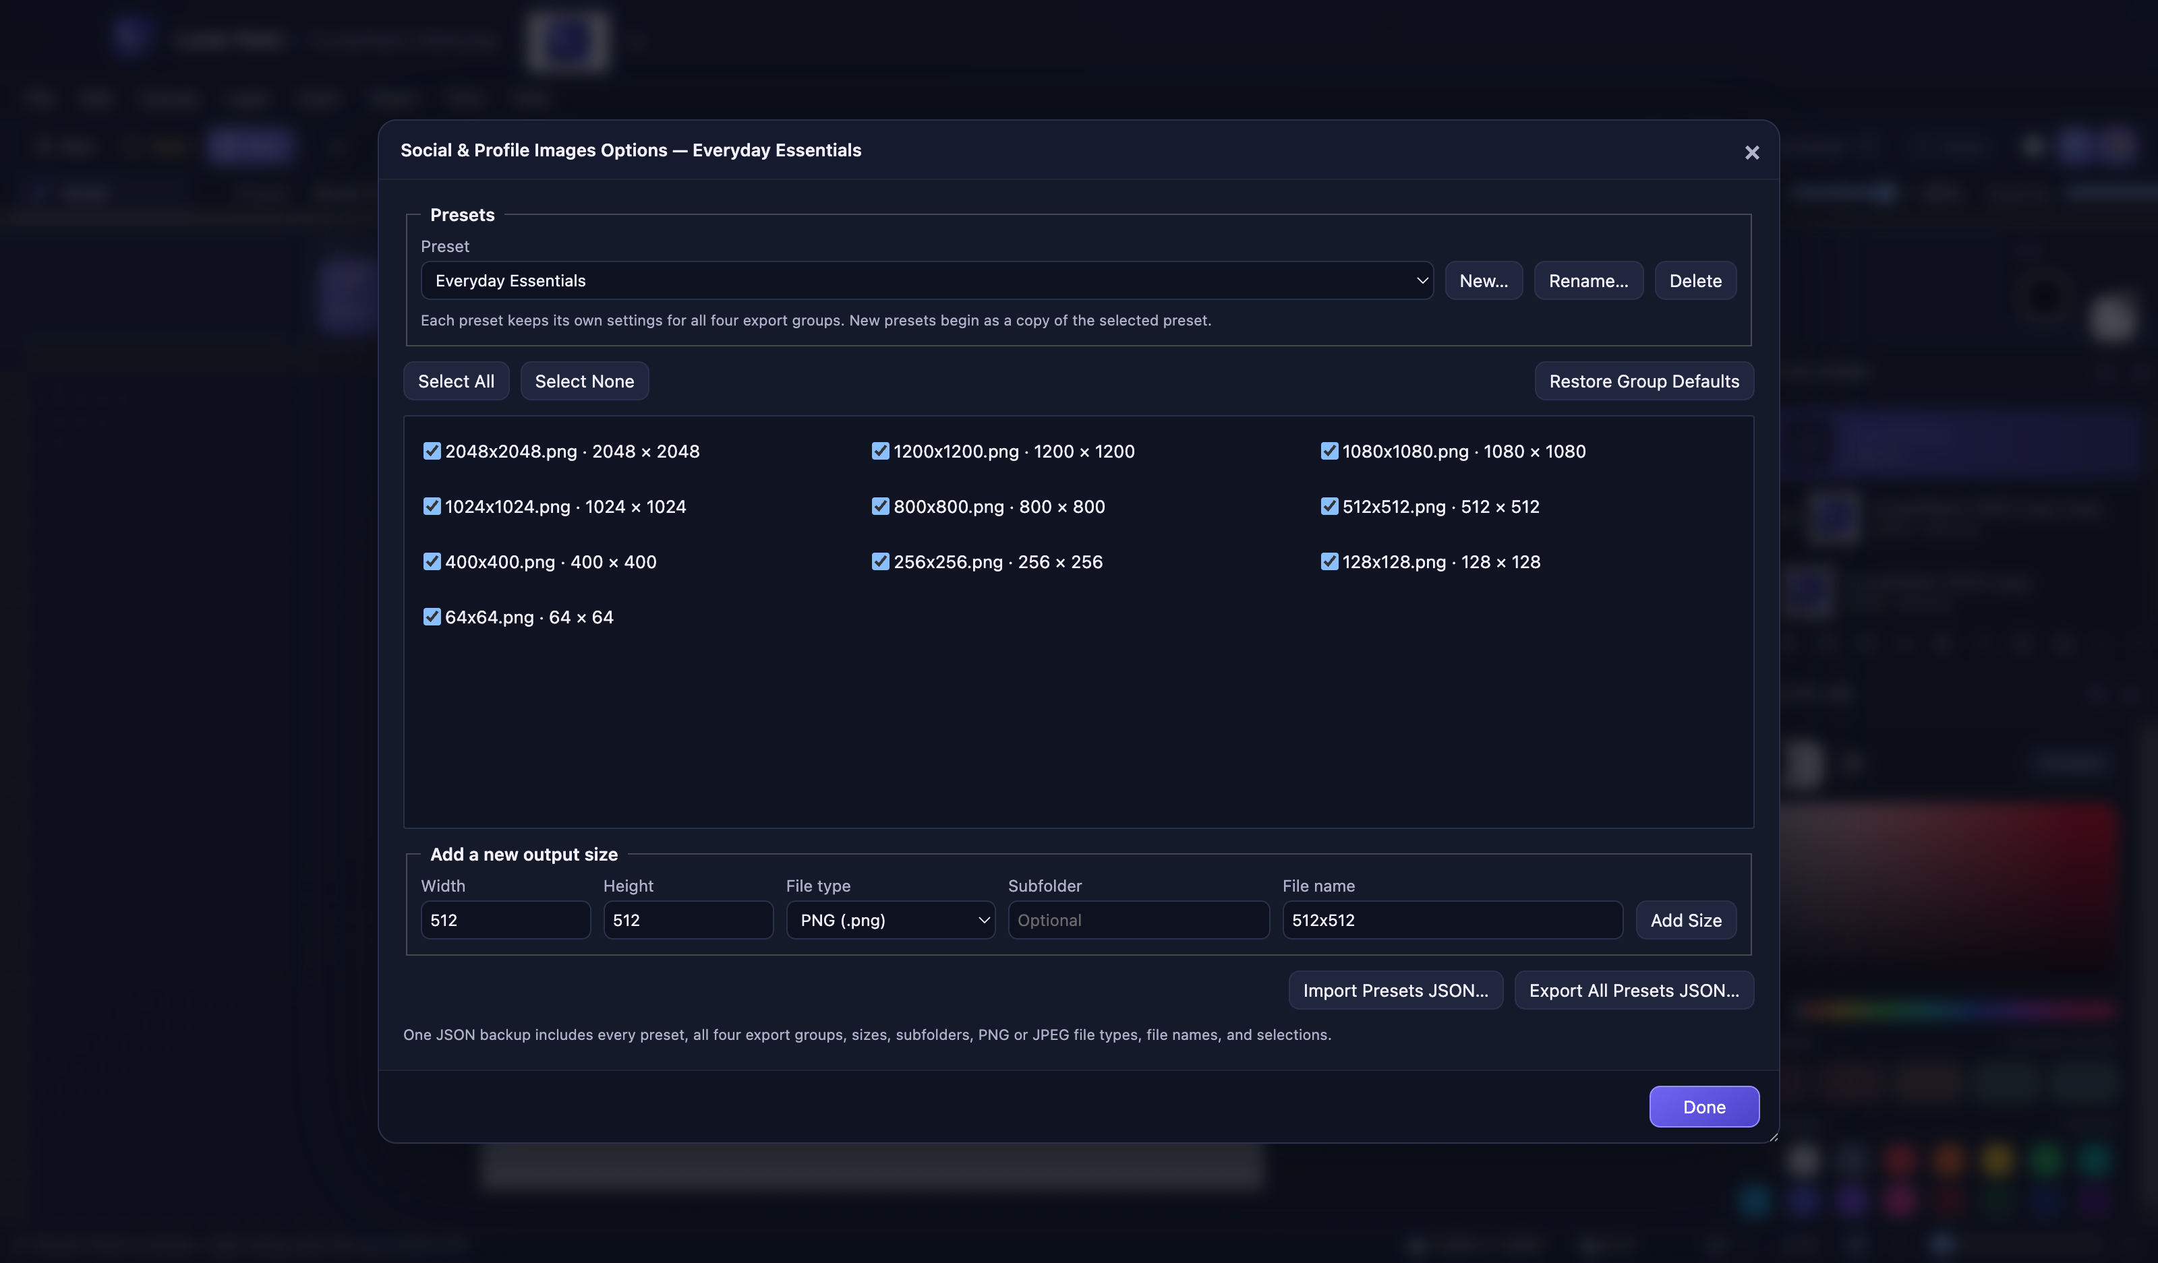Click the Height input field

pyautogui.click(x=688, y=920)
